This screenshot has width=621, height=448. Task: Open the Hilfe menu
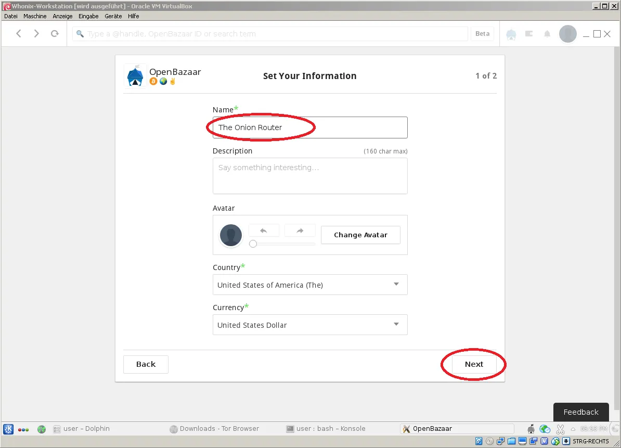click(134, 16)
